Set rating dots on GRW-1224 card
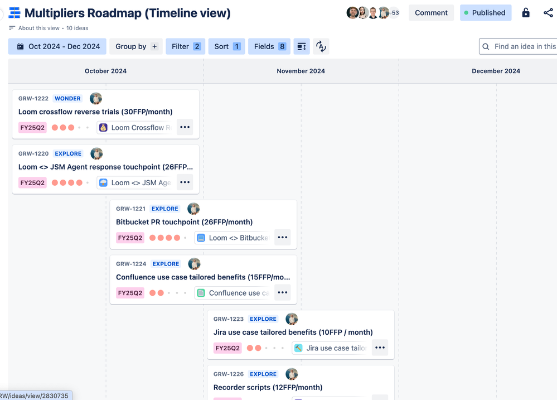 [x=168, y=293]
